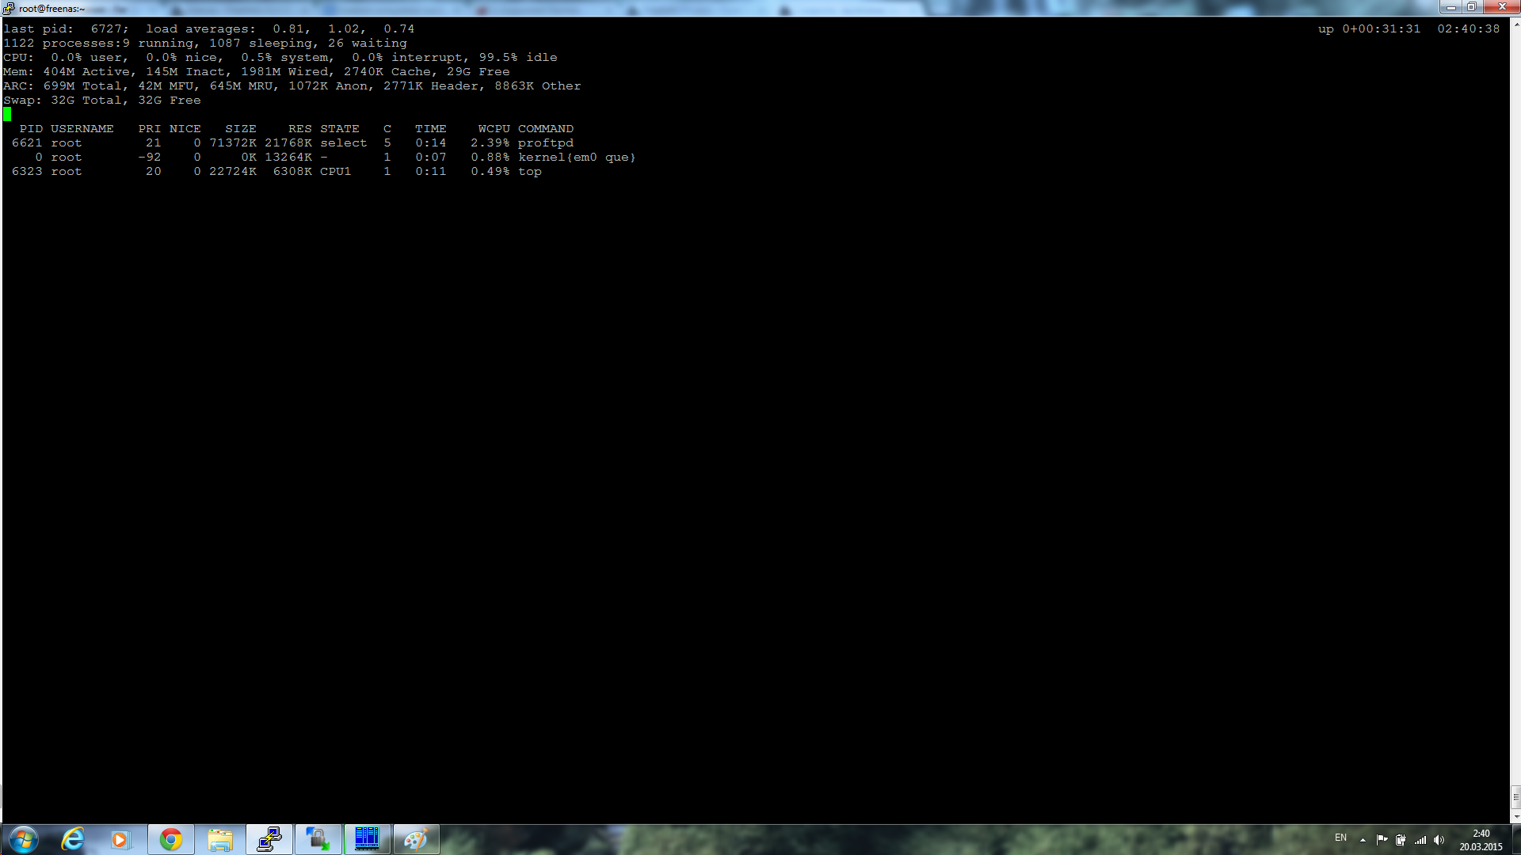The image size is (1521, 855).
Task: Click the scrollbar thumb in terminal window
Action: point(1515,797)
